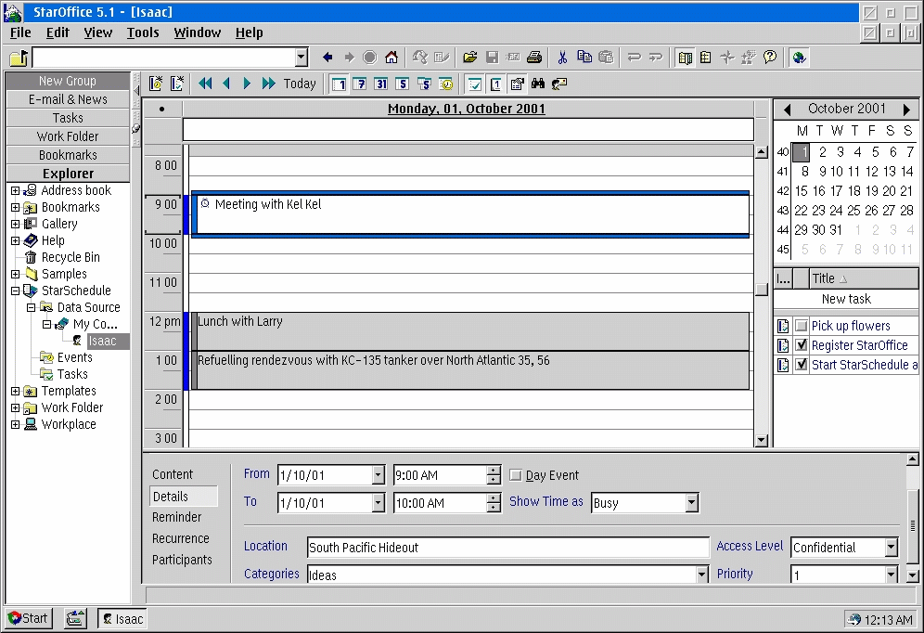Select the Recurrence section in event details
This screenshot has width=924, height=633.
point(181,538)
